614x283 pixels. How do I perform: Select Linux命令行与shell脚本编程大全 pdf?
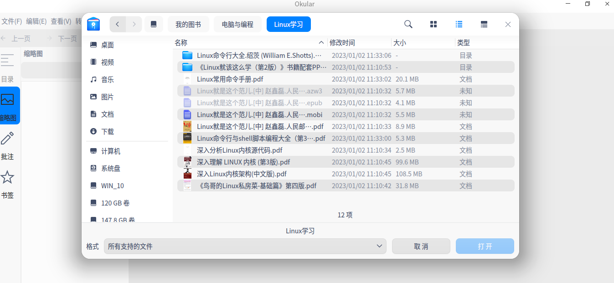(346, 139)
